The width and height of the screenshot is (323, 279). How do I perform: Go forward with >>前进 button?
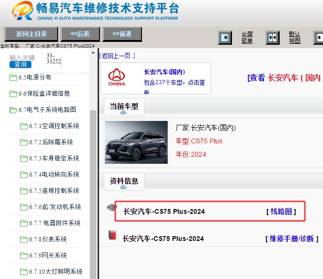click(122, 34)
